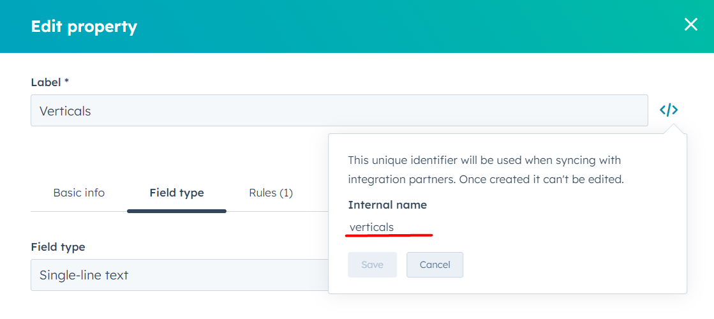
Task: Open the Single-line text field type dropdown
Action: [179, 275]
